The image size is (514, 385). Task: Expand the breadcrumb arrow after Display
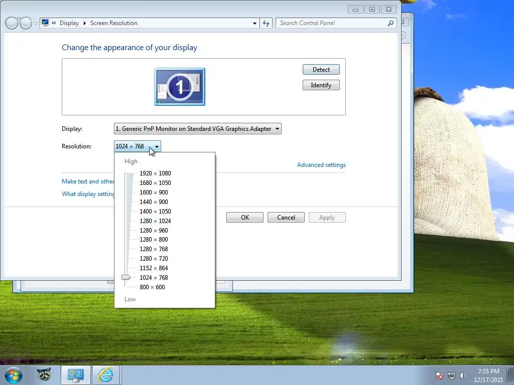tap(84, 23)
